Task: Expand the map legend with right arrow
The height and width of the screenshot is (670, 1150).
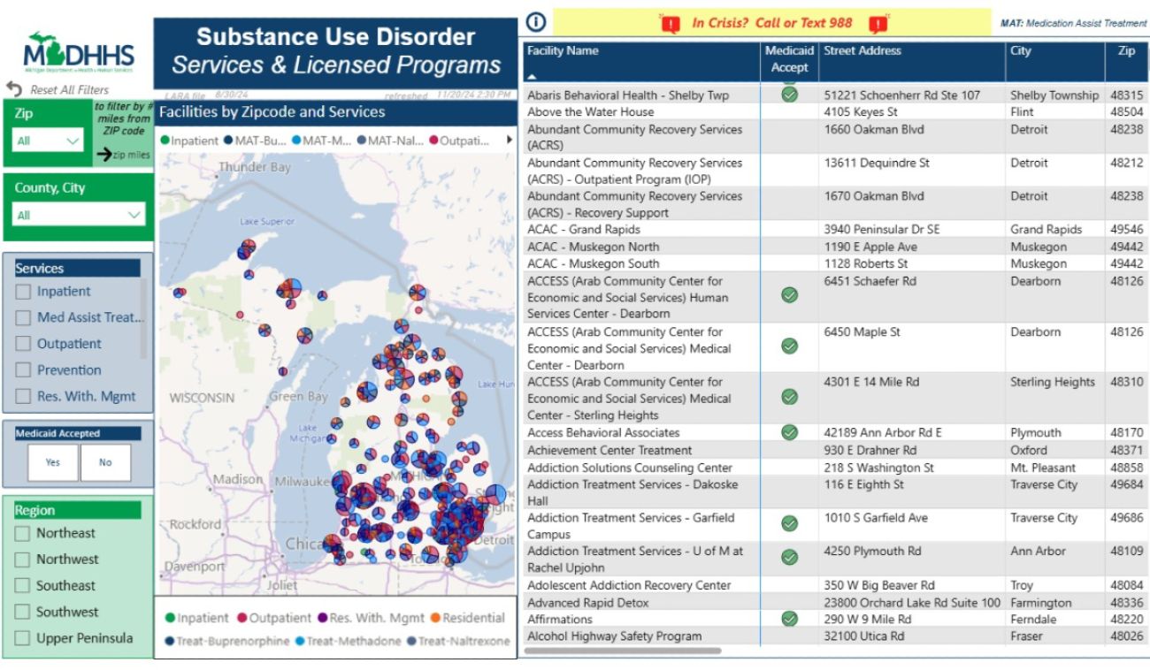Action: pyautogui.click(x=509, y=140)
